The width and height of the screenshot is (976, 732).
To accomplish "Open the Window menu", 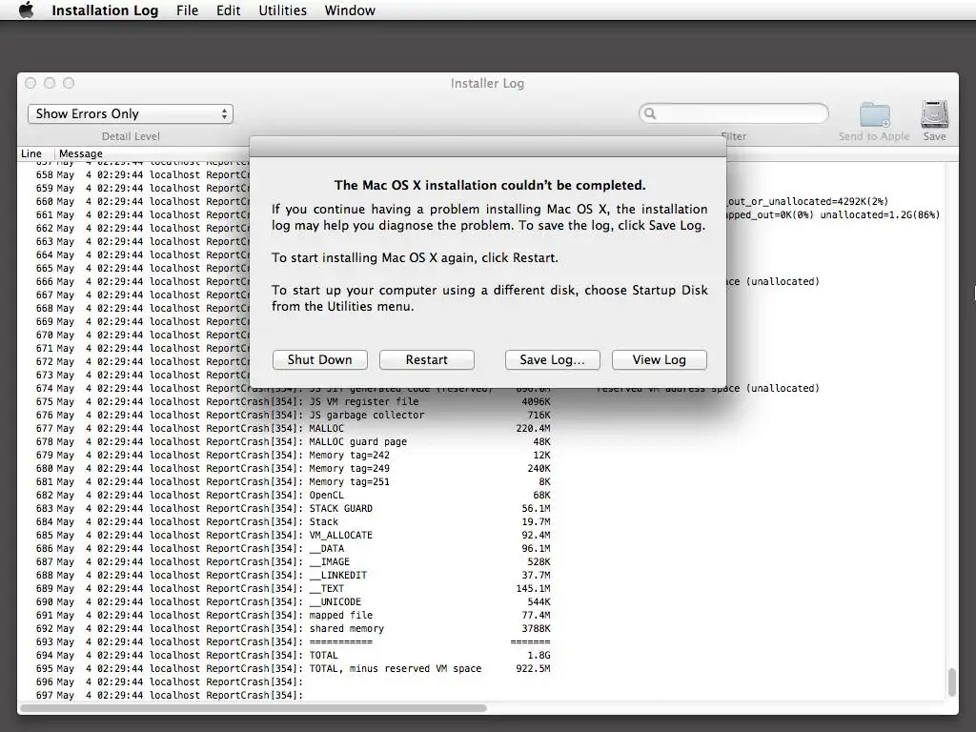I will pos(350,10).
